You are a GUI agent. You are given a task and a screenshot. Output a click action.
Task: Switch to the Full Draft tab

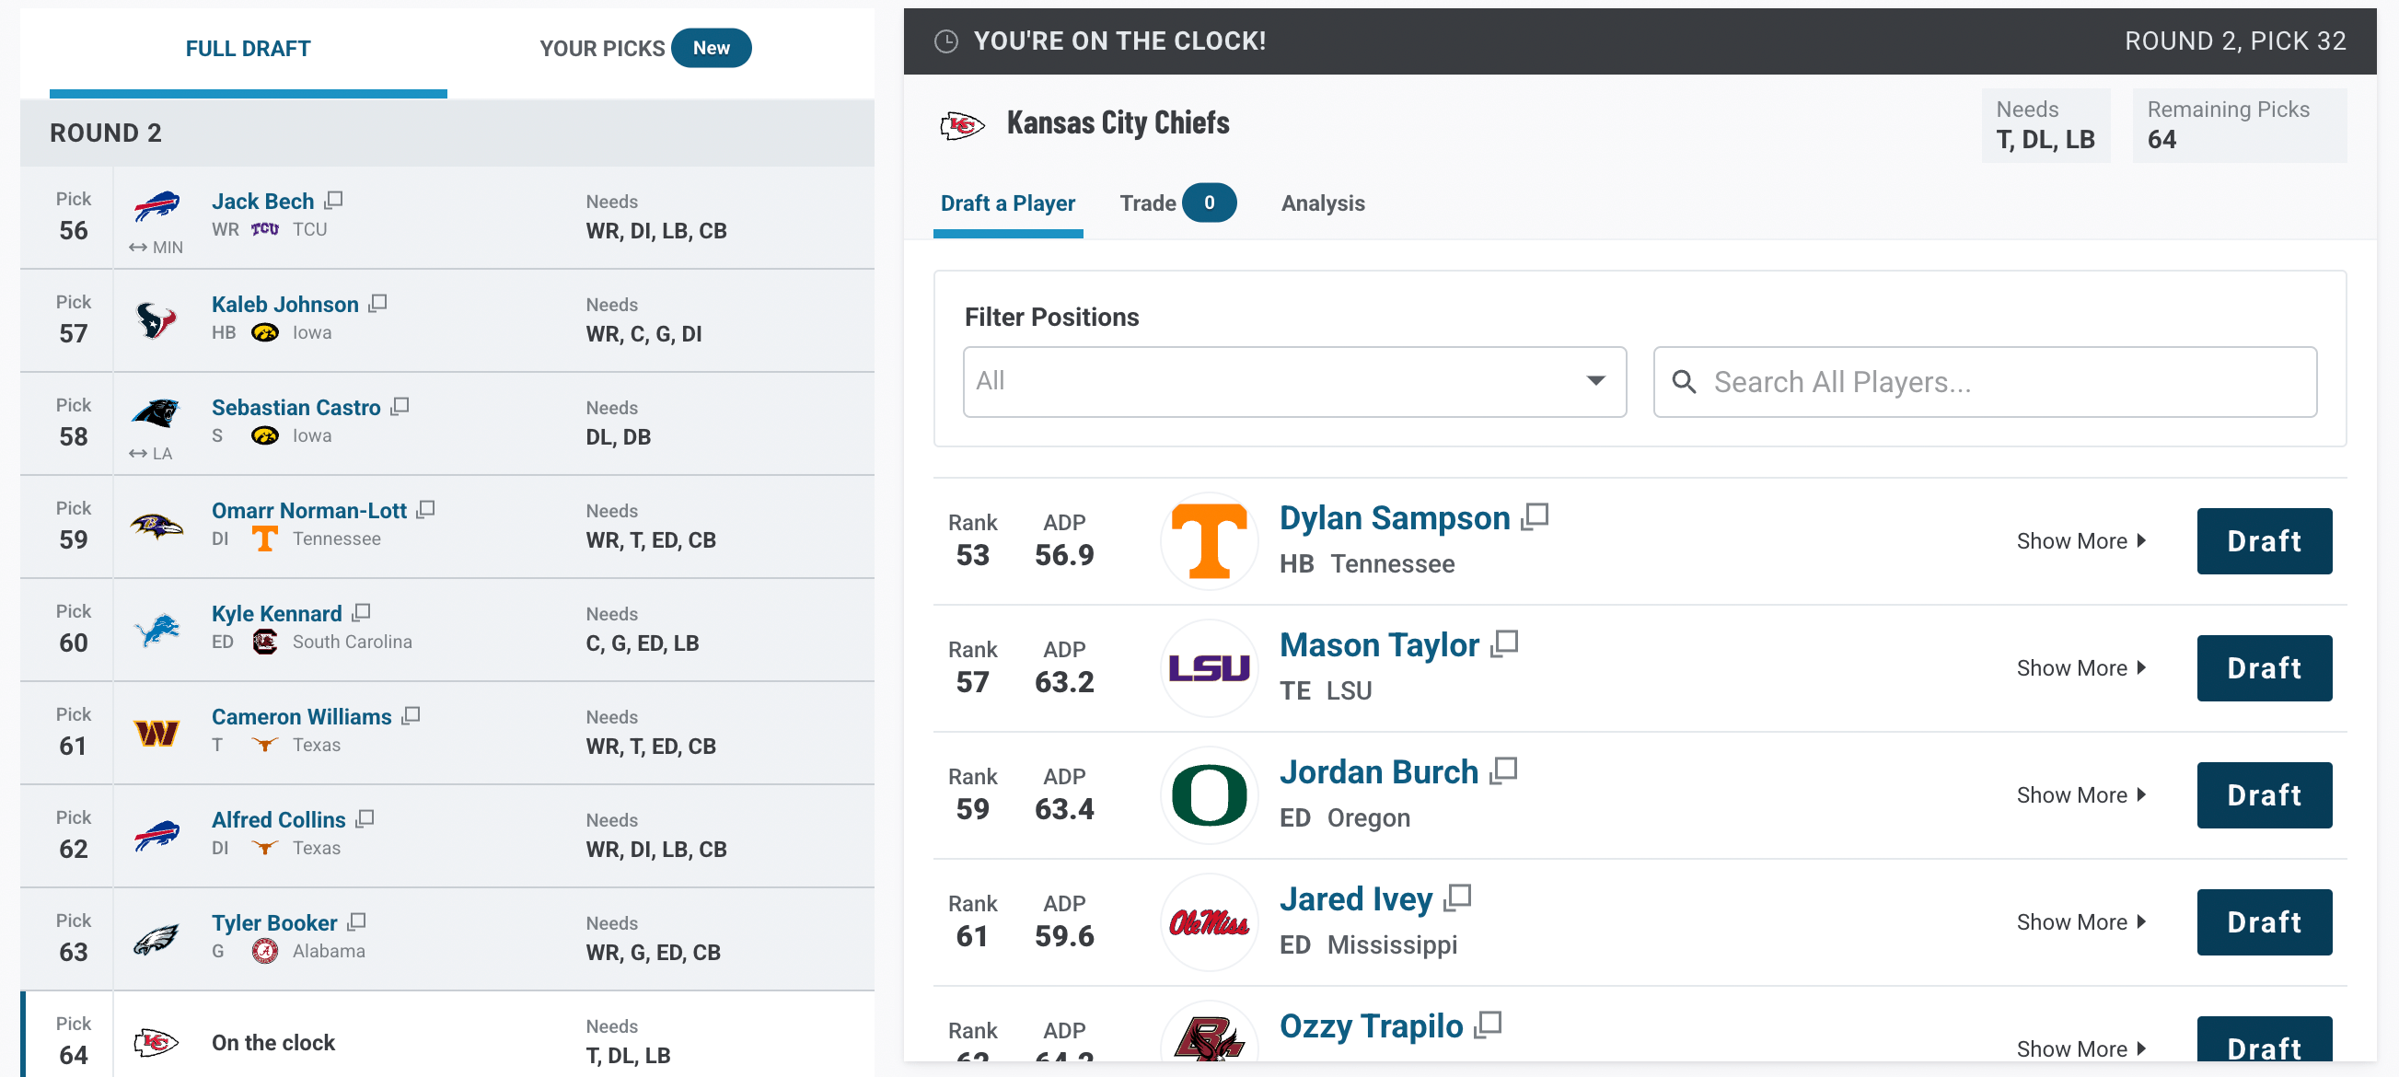click(248, 49)
